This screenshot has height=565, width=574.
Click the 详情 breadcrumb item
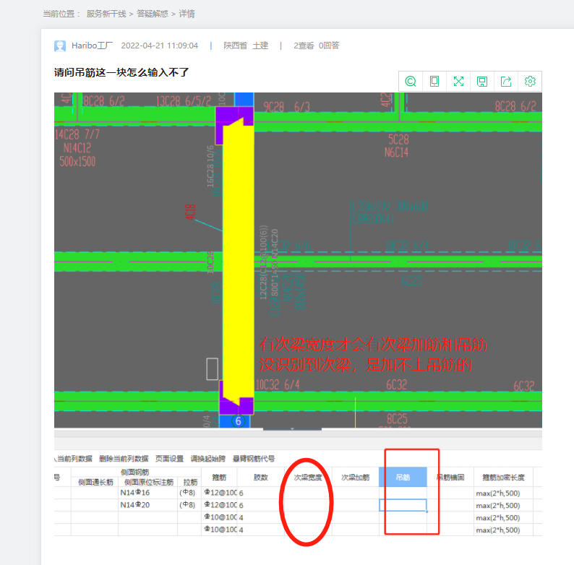click(x=187, y=14)
